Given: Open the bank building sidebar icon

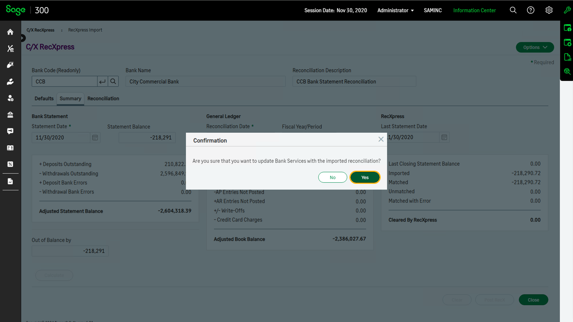Looking at the screenshot, I should point(10,115).
